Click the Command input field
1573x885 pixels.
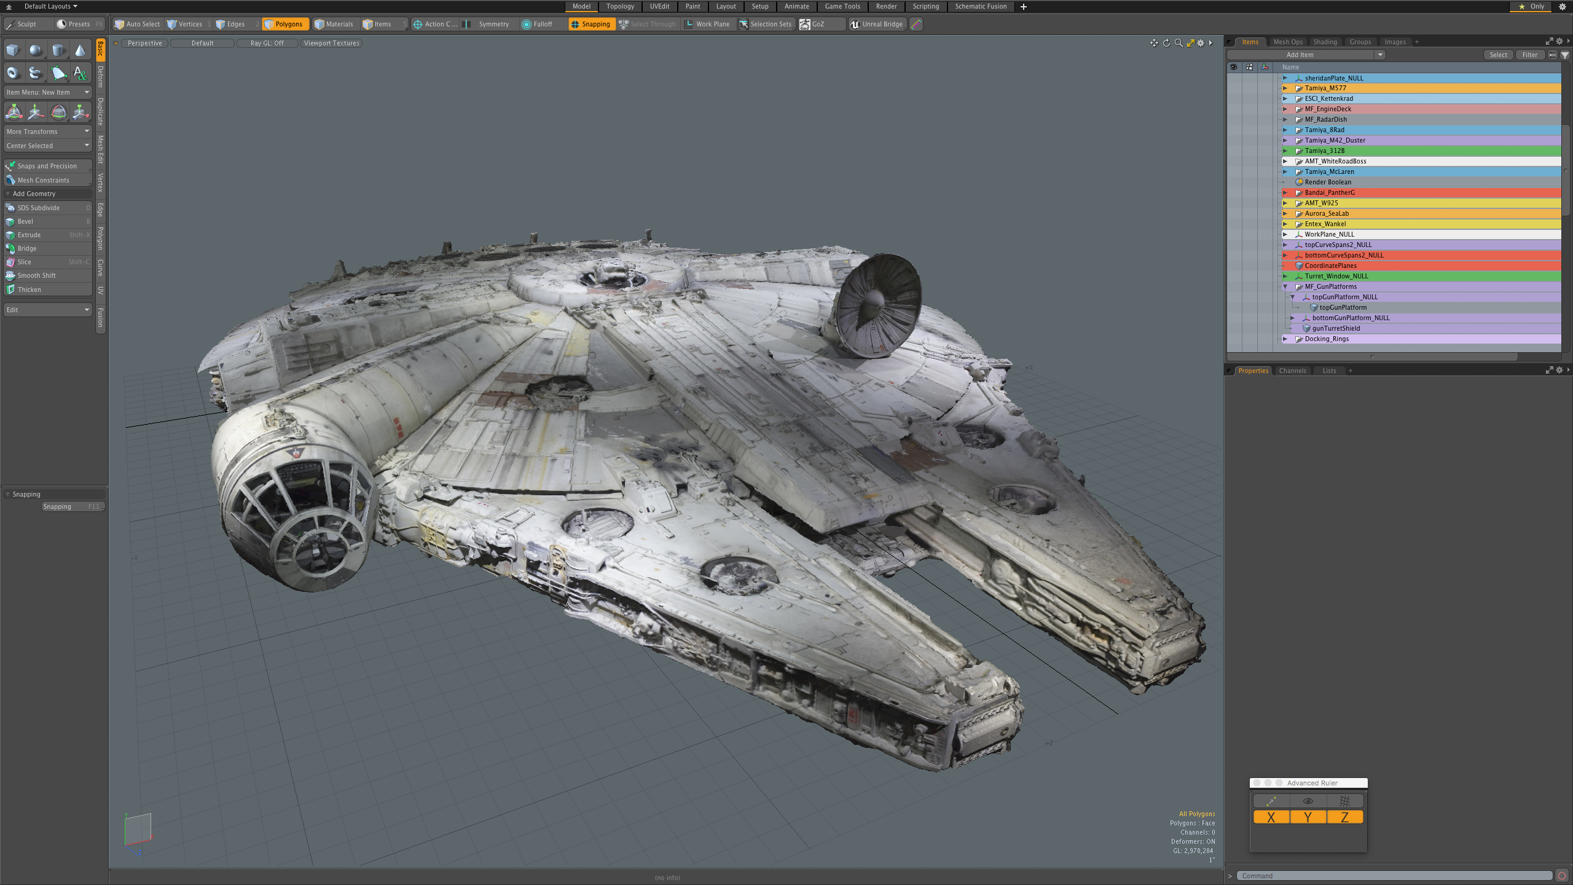coord(1395,876)
